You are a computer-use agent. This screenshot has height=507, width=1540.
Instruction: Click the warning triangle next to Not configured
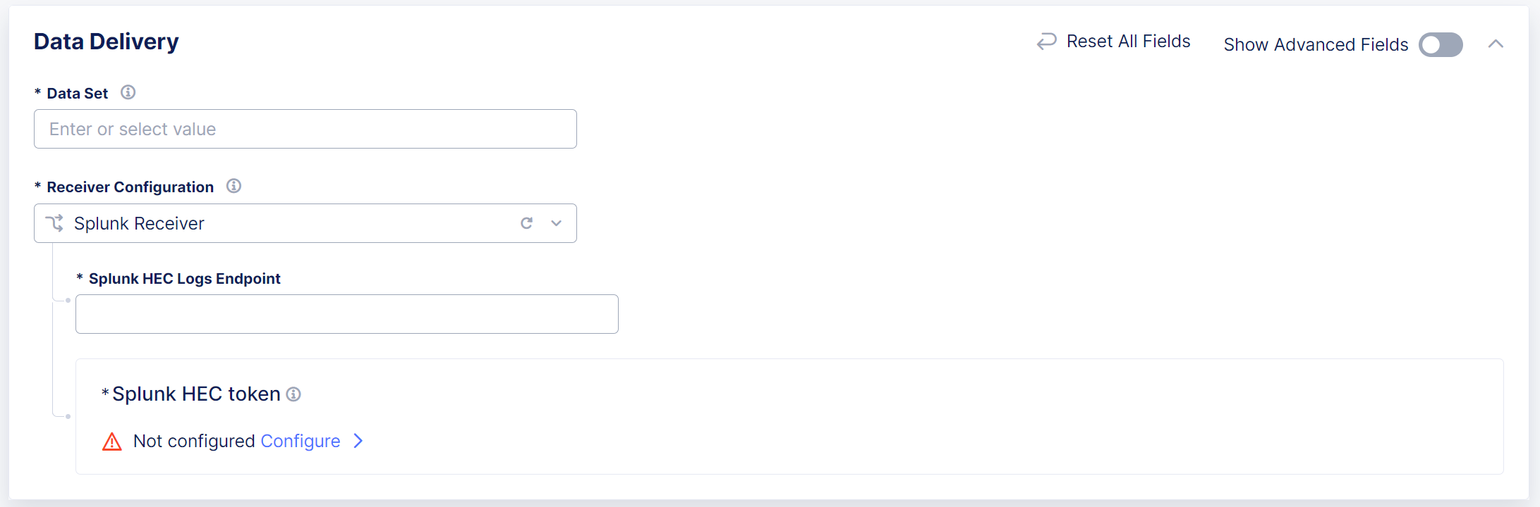(x=111, y=441)
